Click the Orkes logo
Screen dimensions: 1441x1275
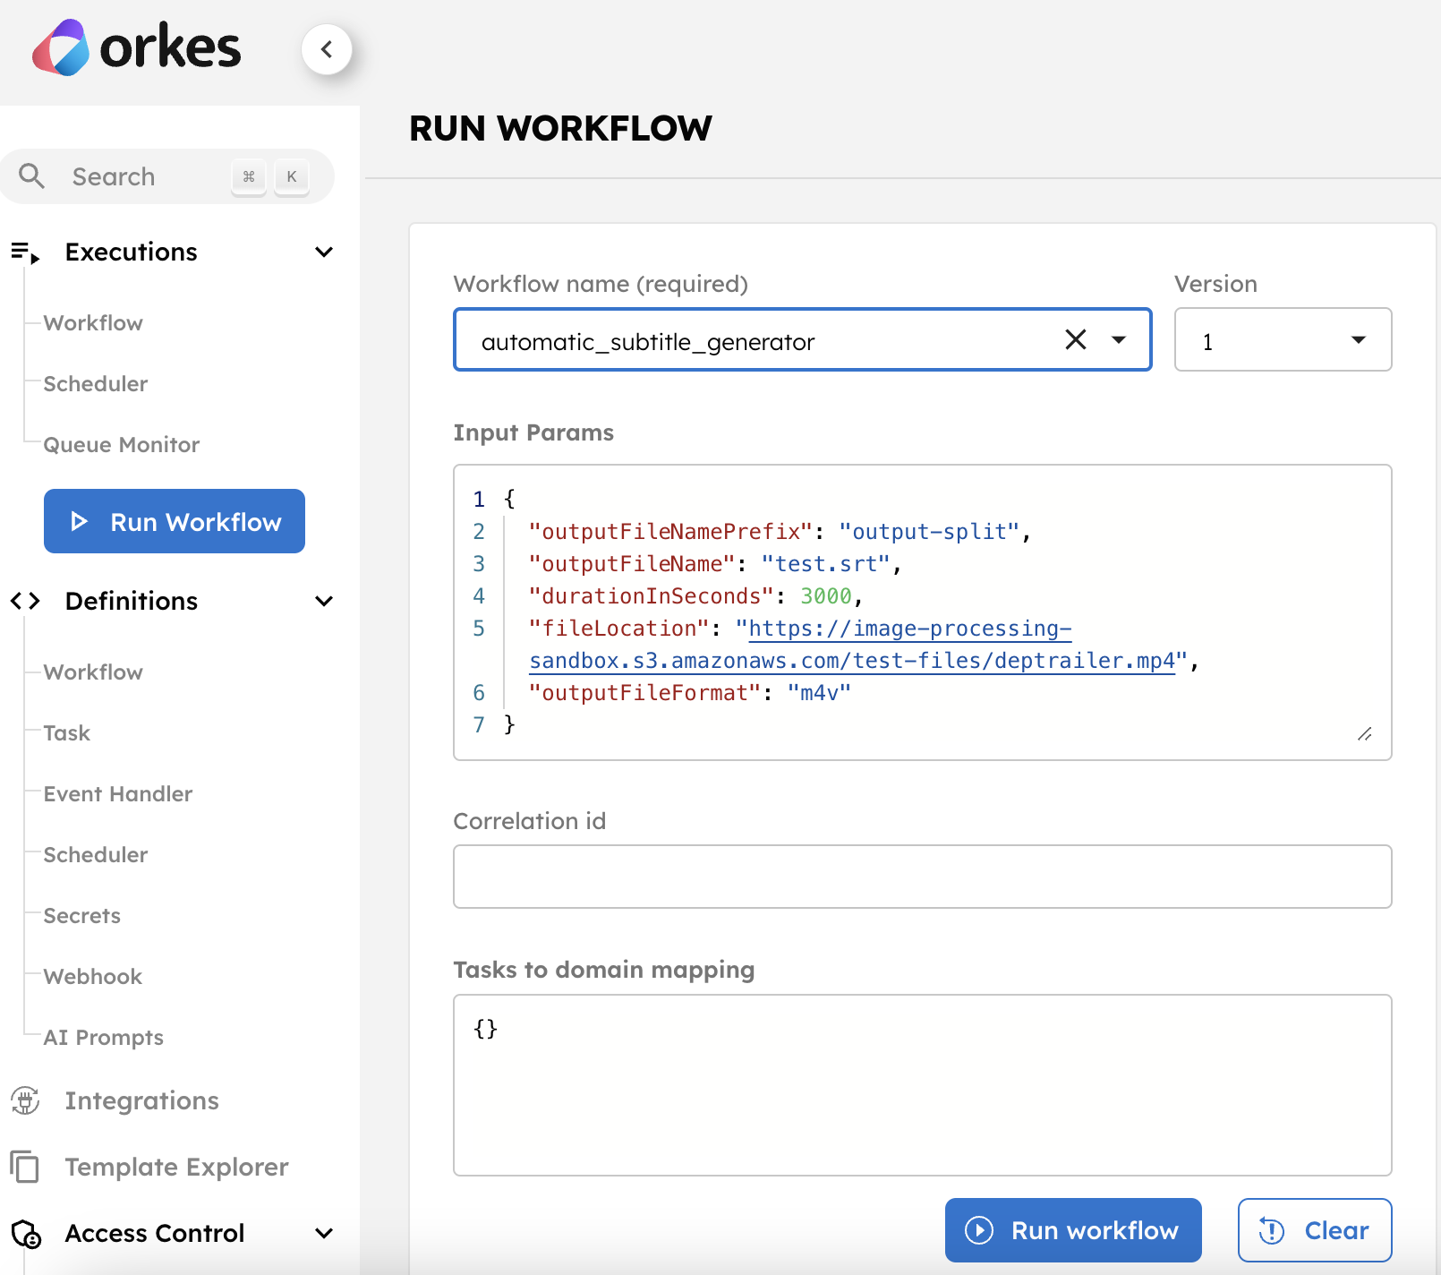click(136, 47)
